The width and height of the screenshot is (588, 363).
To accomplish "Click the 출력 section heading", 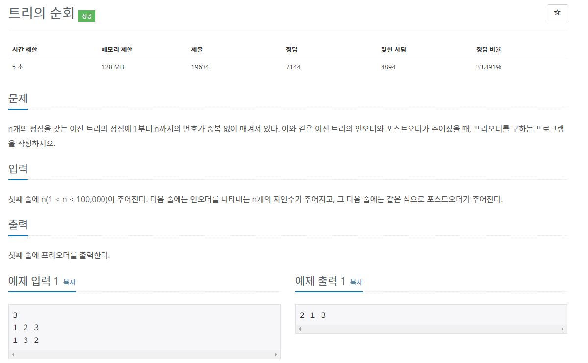I will click(x=18, y=225).
